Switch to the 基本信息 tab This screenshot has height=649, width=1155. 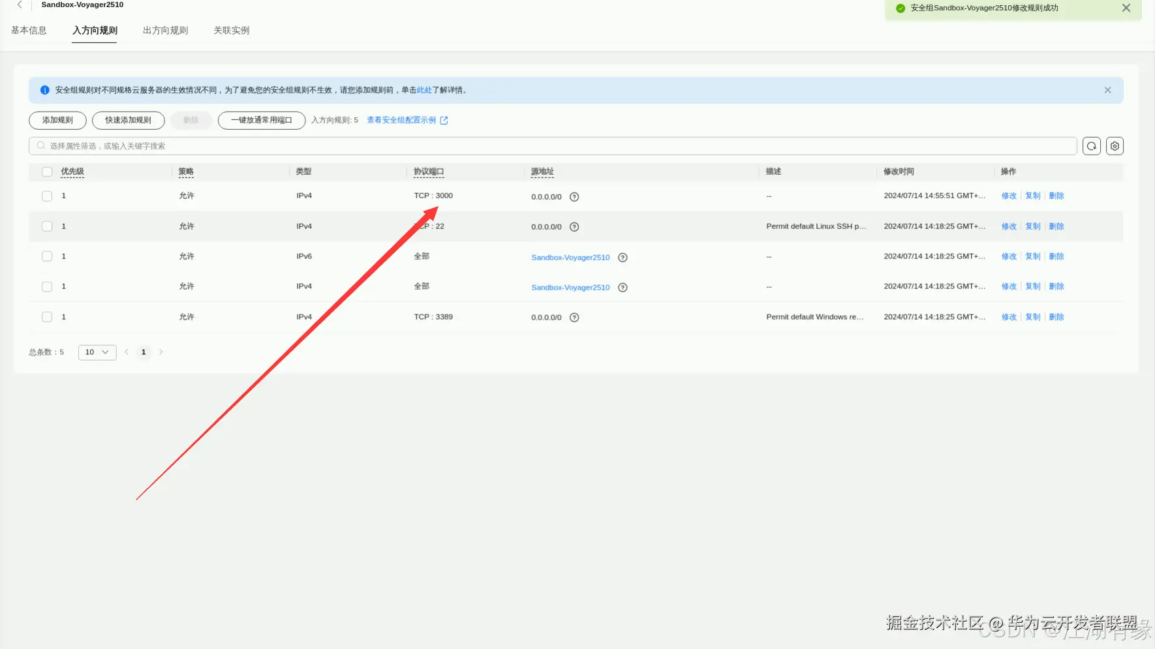[29, 31]
